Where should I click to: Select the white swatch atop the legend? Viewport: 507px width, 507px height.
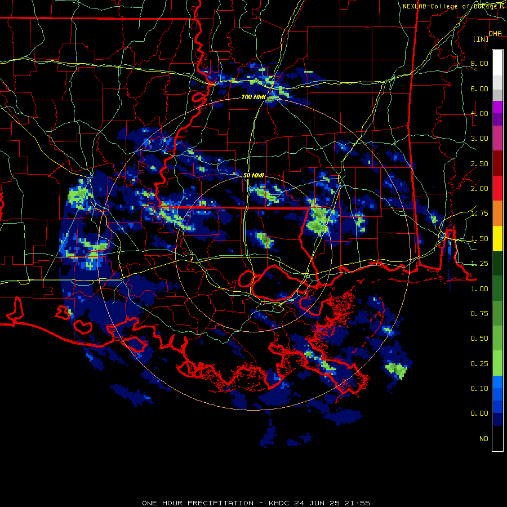click(497, 63)
